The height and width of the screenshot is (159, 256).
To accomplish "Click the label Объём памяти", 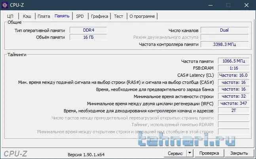I will 51,38.
